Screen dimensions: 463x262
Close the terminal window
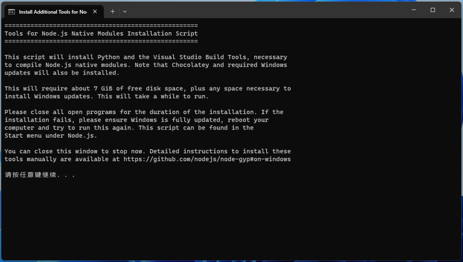click(x=451, y=10)
